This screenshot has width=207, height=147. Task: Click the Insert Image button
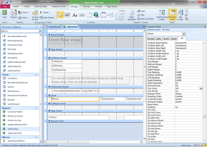121,15
